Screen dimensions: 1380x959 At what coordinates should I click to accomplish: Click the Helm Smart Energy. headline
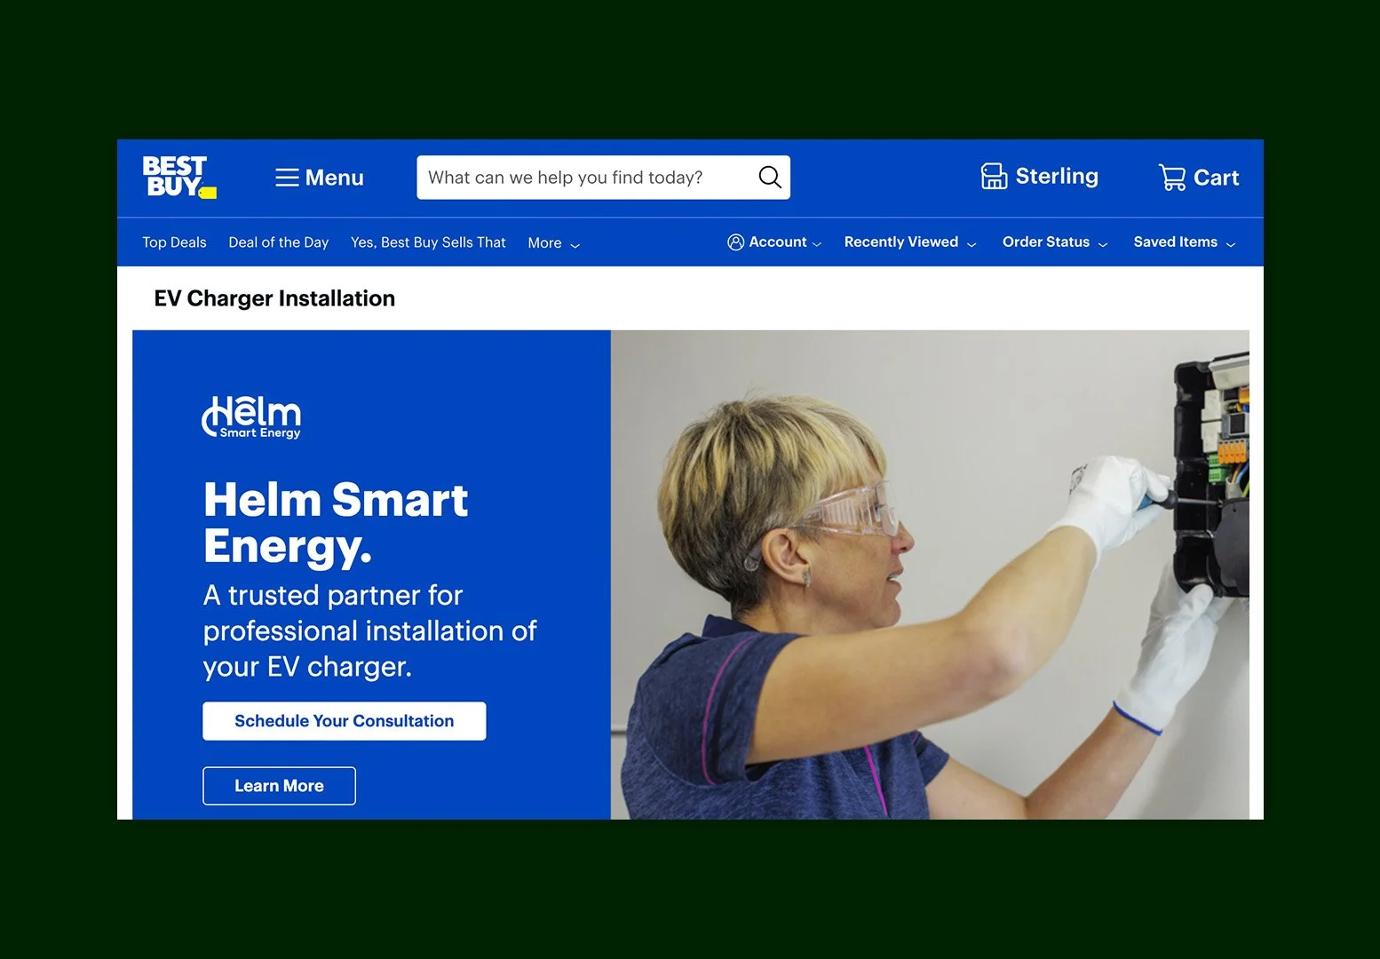336,523
